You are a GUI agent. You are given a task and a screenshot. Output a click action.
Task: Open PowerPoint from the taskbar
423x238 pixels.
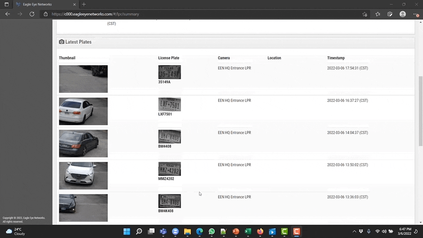[236, 231]
